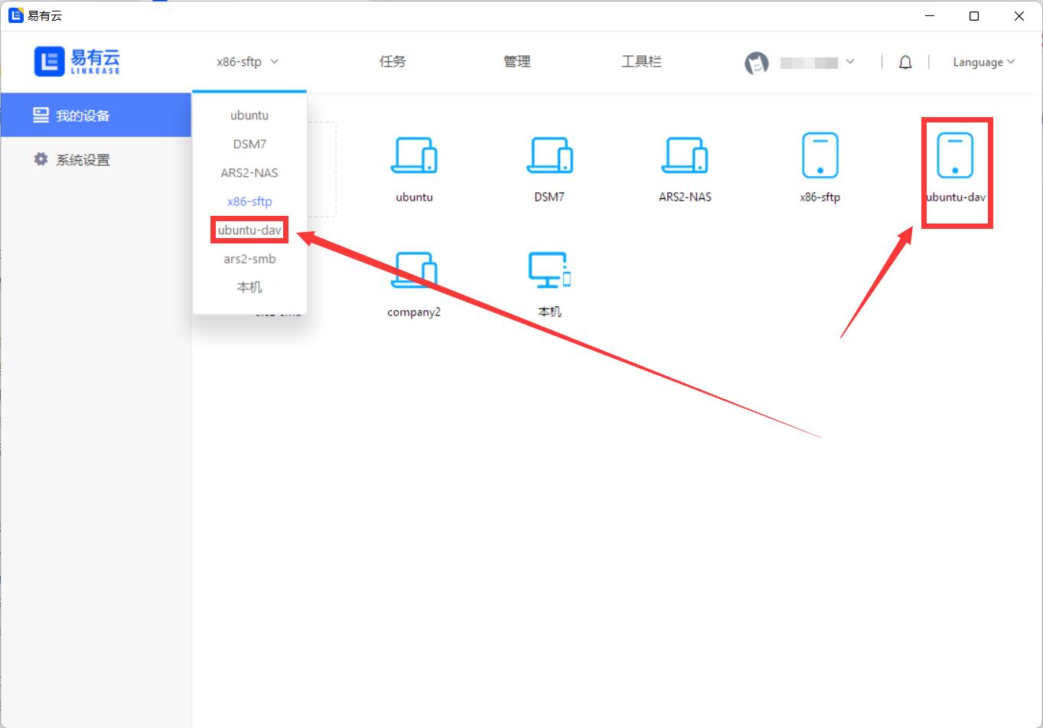The image size is (1043, 728).
Task: Open the x86-sftp phone device icon
Action: click(x=820, y=155)
